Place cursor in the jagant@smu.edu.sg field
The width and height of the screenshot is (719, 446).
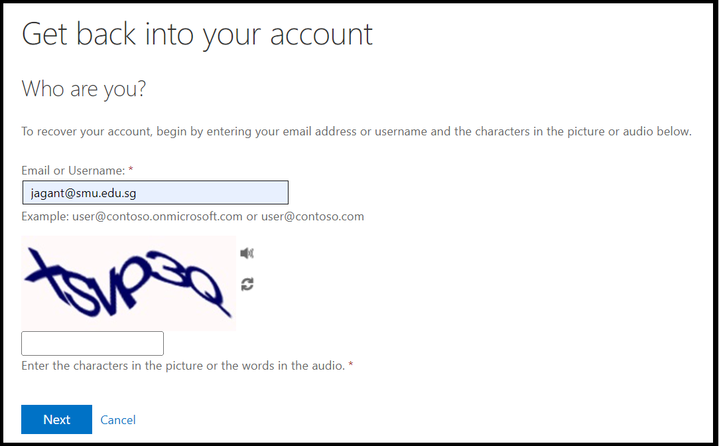click(x=155, y=192)
